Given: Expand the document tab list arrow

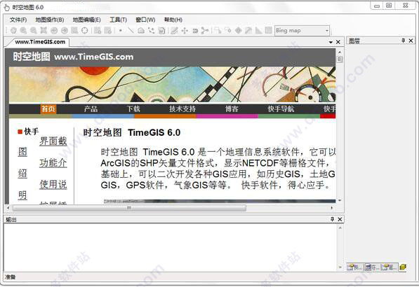Looking at the screenshot, I should [x=331, y=42].
